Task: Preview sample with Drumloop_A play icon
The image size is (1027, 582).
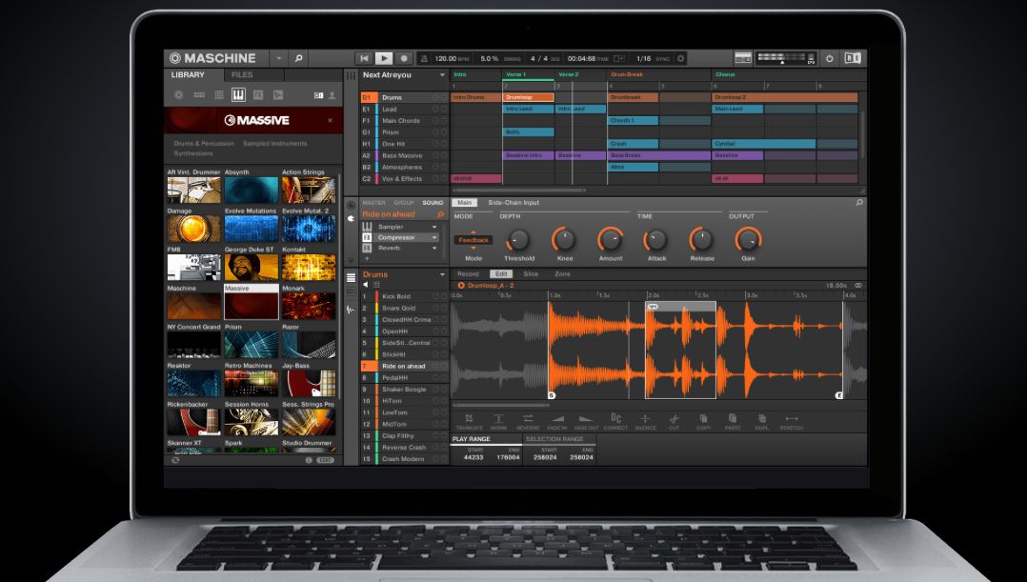Action: (461, 286)
